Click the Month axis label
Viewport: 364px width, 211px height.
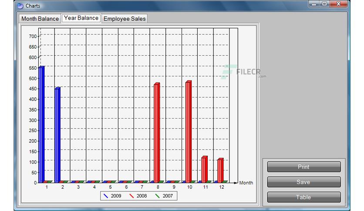(x=246, y=183)
